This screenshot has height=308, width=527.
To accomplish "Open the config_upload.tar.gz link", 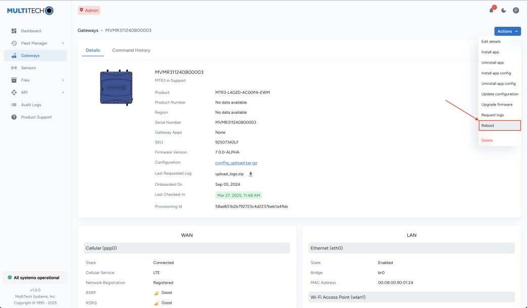I will (x=236, y=163).
